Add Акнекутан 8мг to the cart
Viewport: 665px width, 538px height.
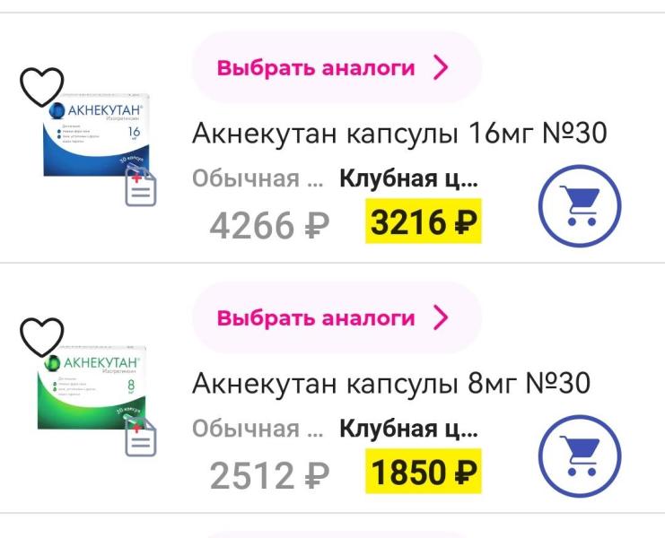(579, 458)
